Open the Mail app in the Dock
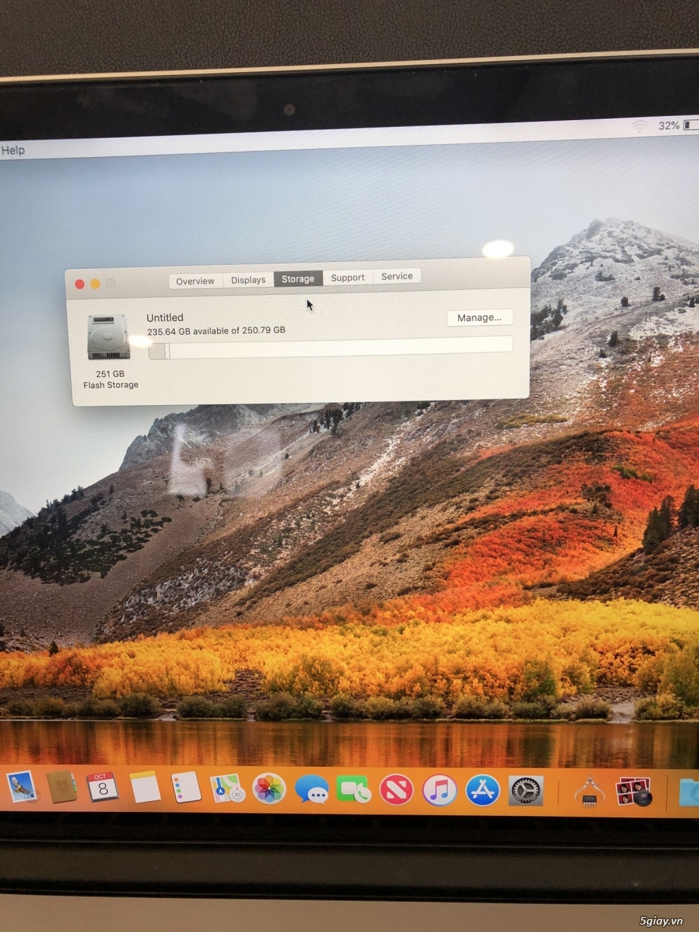Viewport: 699px width, 932px height. [x=21, y=787]
